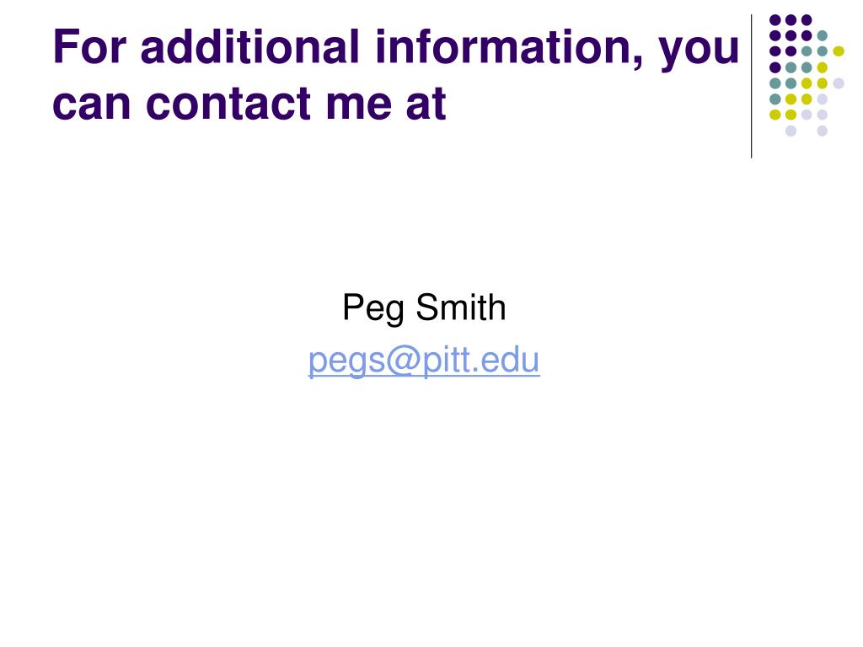Click the last purple dot in the top row

[807, 20]
